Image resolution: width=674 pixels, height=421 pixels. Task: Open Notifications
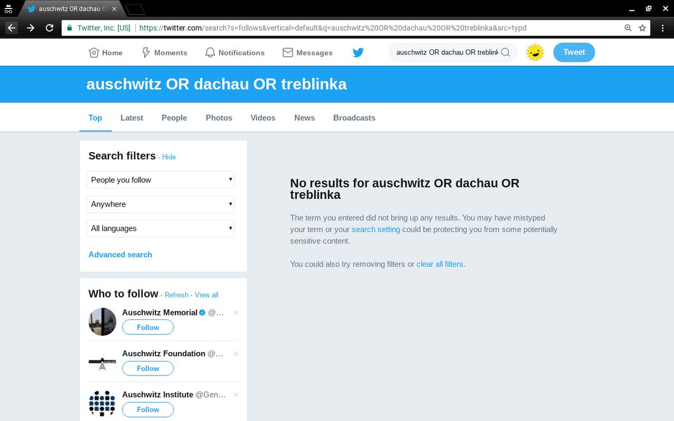pos(235,52)
